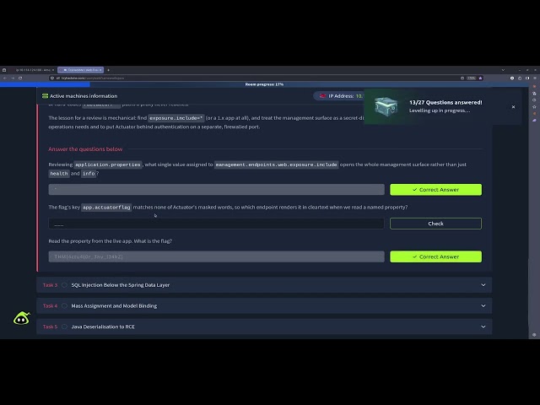The height and width of the screenshot is (405, 540).
Task: Click the tab list chevron in the title bar
Action: tap(503, 70)
